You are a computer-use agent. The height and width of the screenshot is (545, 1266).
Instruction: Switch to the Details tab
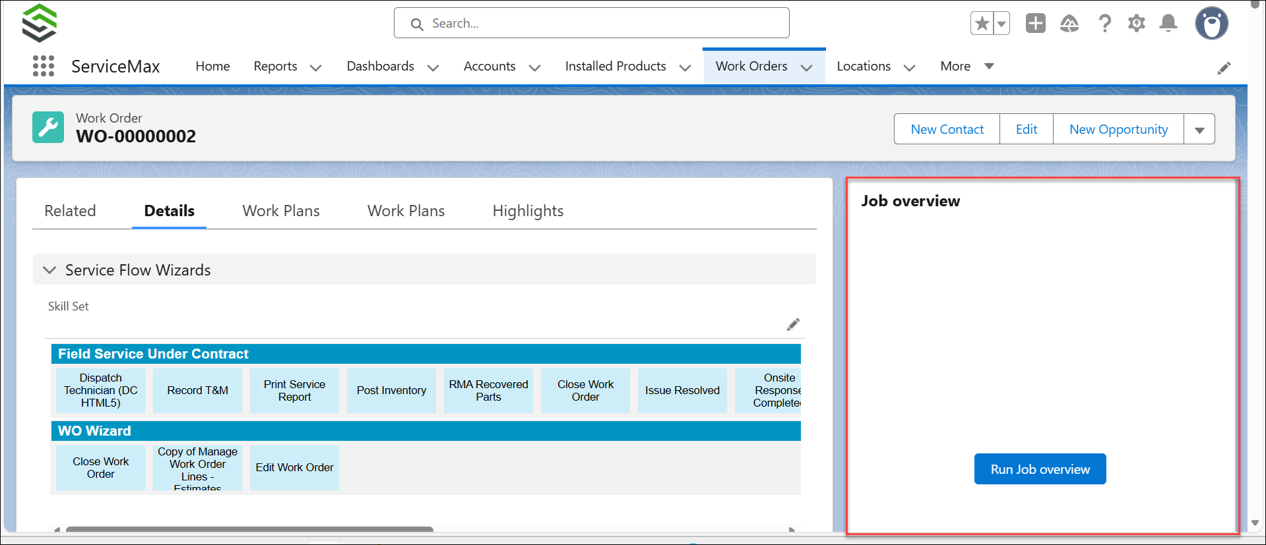tap(169, 211)
